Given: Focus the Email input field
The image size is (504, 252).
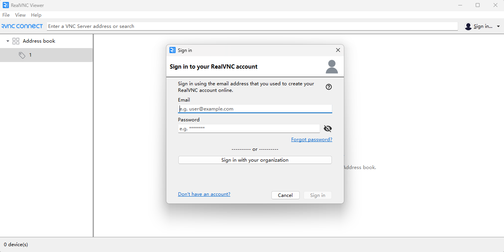Looking at the screenshot, I should tap(255, 109).
